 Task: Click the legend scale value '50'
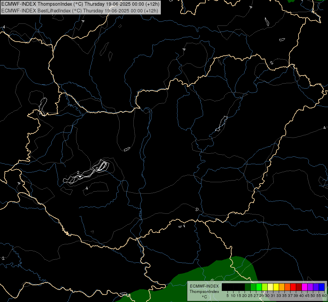[313, 296]
